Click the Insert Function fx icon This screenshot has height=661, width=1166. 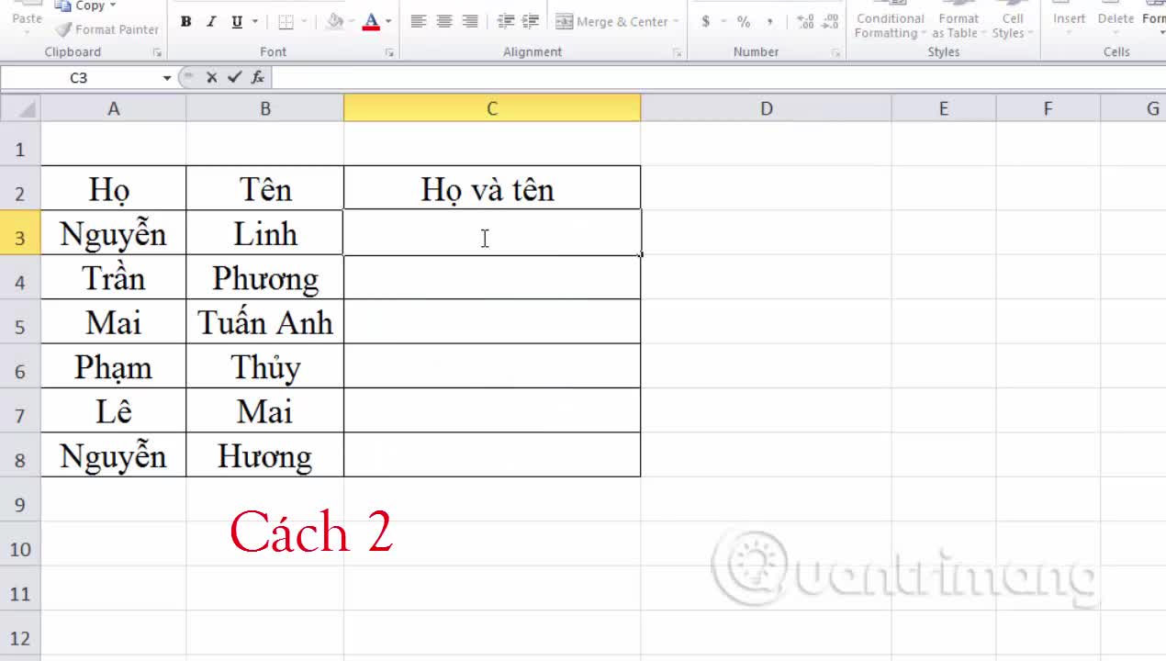pyautogui.click(x=258, y=78)
